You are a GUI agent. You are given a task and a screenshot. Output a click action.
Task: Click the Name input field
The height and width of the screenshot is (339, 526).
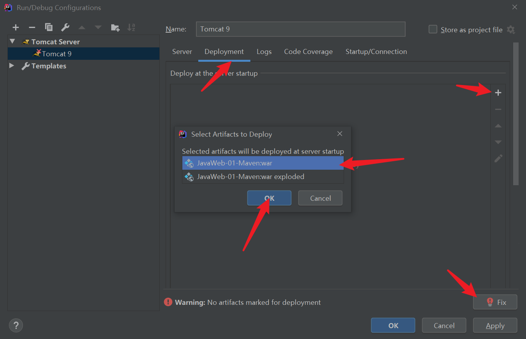301,29
